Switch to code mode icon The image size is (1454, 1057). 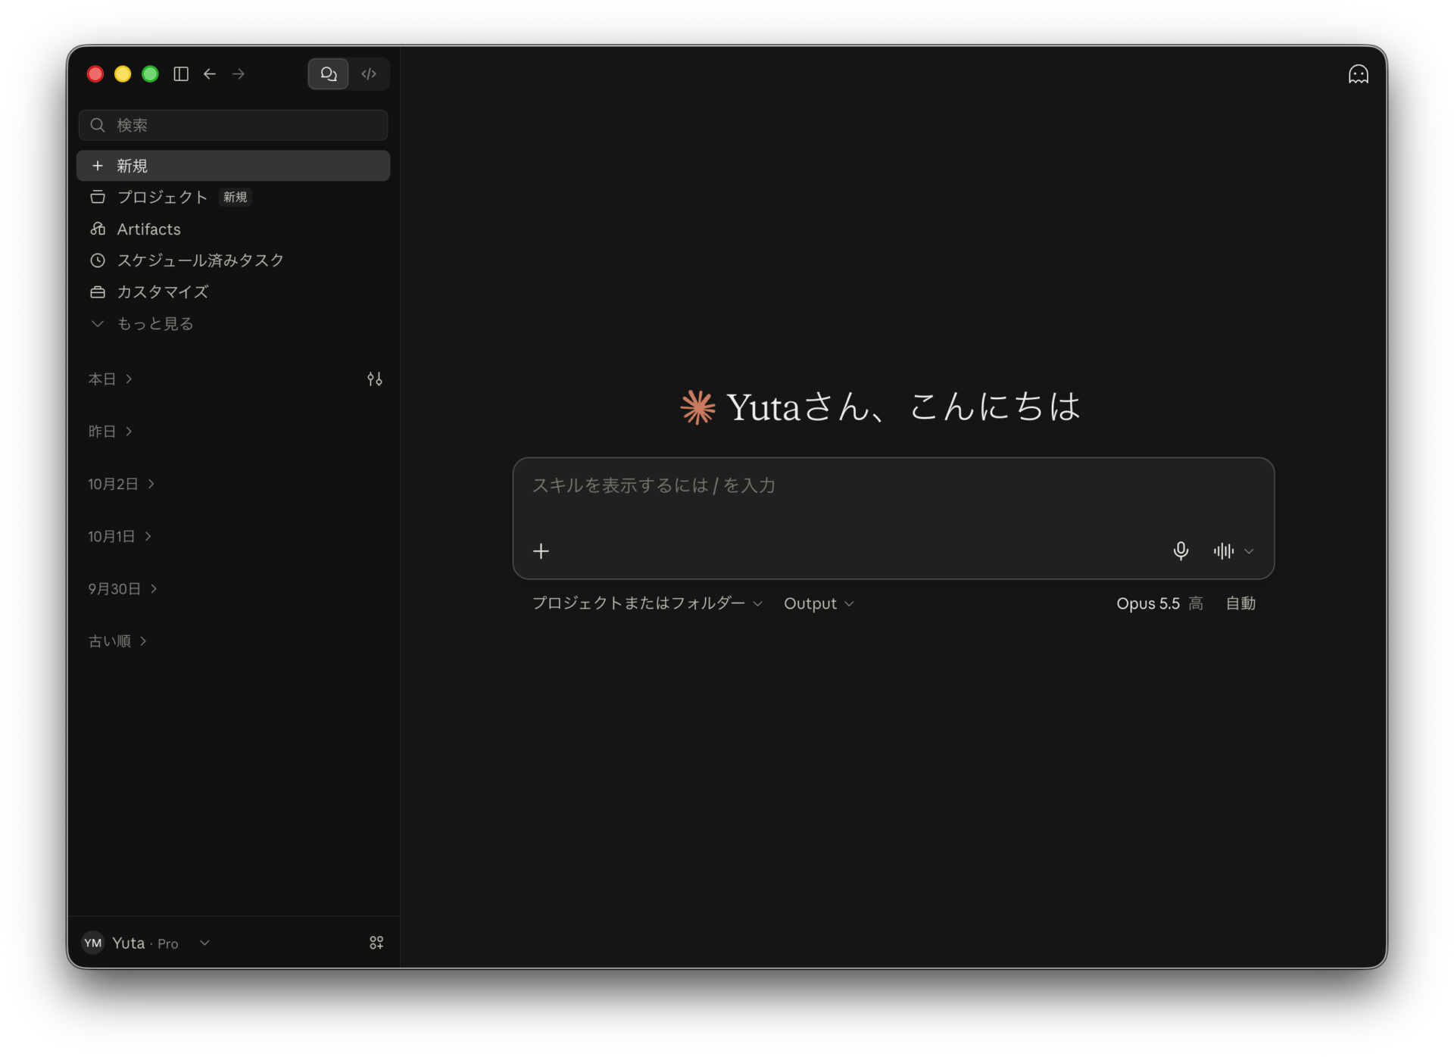tap(369, 73)
